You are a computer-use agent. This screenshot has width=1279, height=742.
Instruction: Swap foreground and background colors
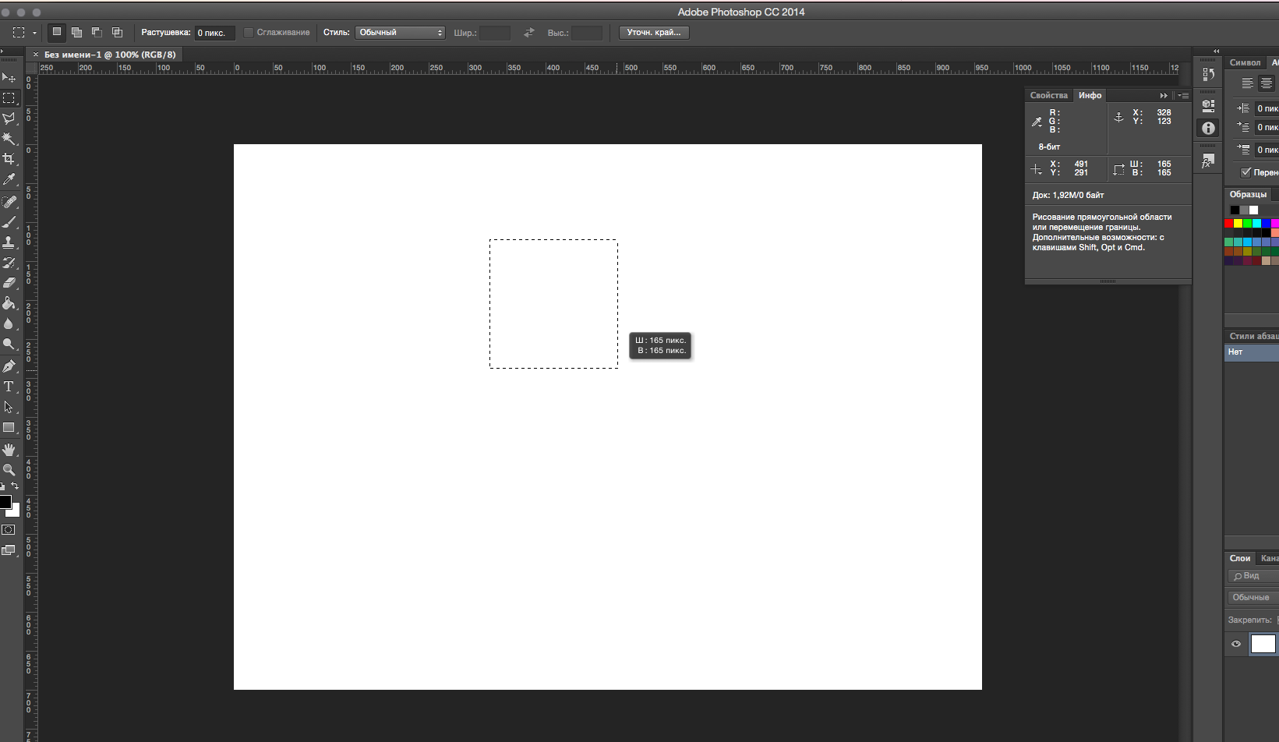(15, 486)
